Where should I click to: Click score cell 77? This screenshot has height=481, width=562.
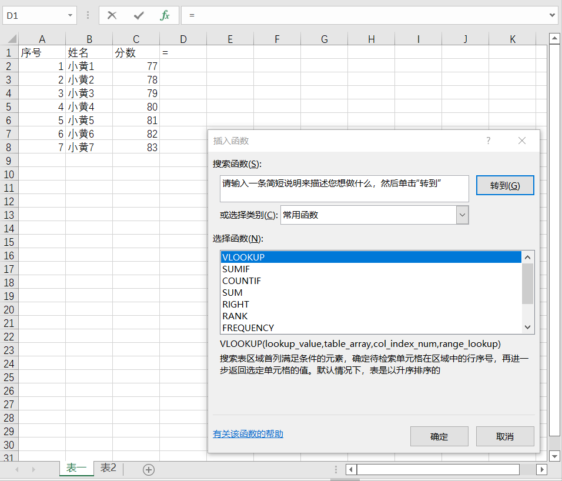[136, 66]
